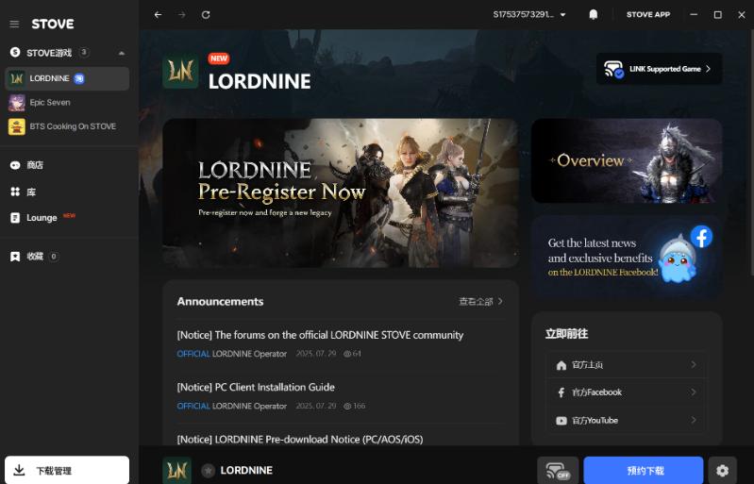Open 下载管理 download manager
This screenshot has width=754, height=484.
(67, 470)
